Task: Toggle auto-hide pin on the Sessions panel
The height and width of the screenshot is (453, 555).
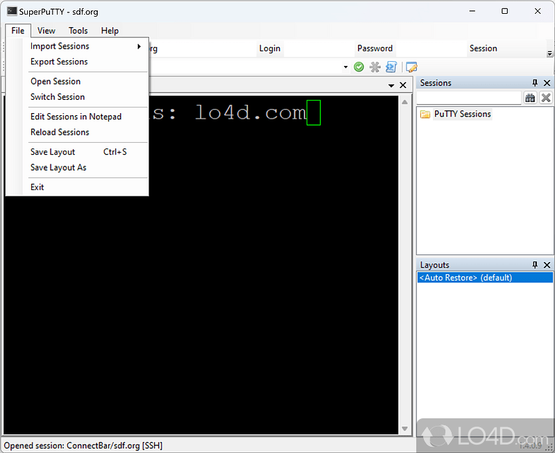Action: click(534, 83)
